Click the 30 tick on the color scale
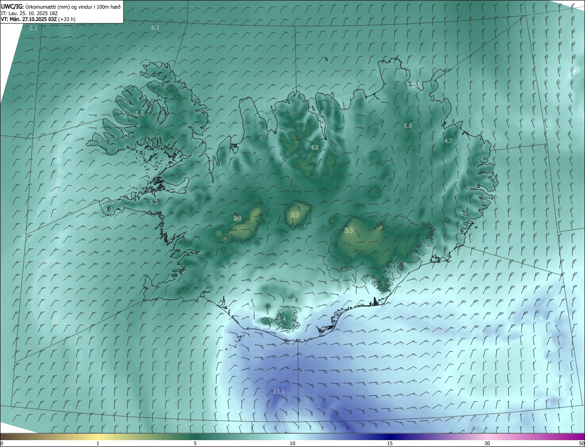This screenshot has height=447, width=585. point(487,444)
